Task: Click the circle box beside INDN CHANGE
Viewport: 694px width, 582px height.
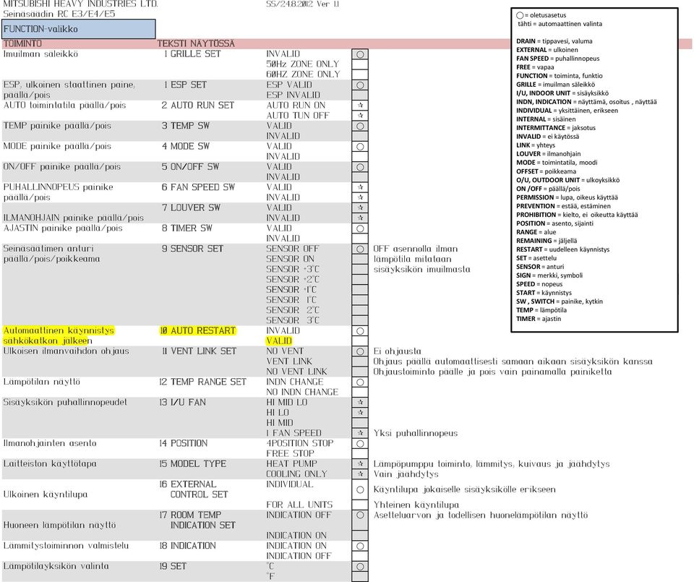Action: 360,382
